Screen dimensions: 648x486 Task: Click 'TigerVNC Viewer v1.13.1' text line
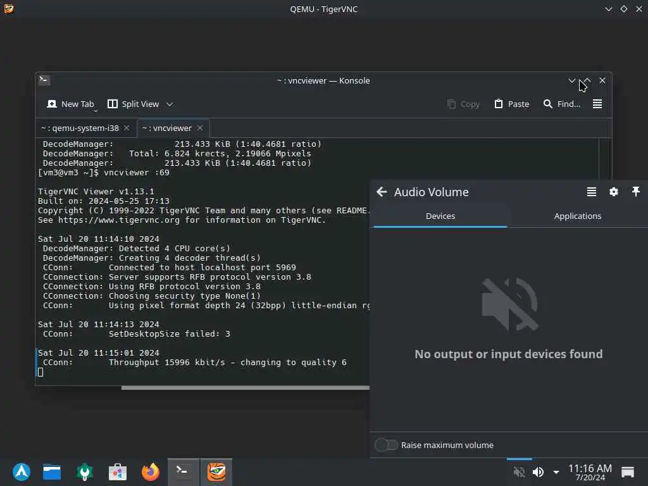click(96, 192)
